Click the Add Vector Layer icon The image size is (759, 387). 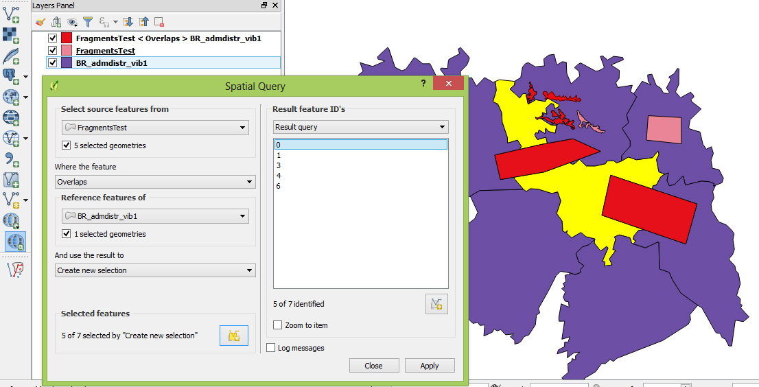pyautogui.click(x=11, y=14)
